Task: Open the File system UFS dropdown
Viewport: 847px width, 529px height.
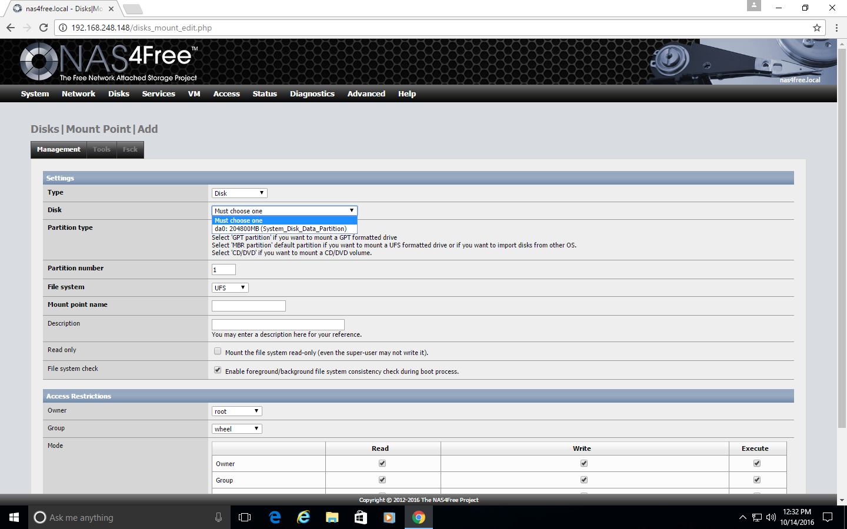Action: click(230, 287)
